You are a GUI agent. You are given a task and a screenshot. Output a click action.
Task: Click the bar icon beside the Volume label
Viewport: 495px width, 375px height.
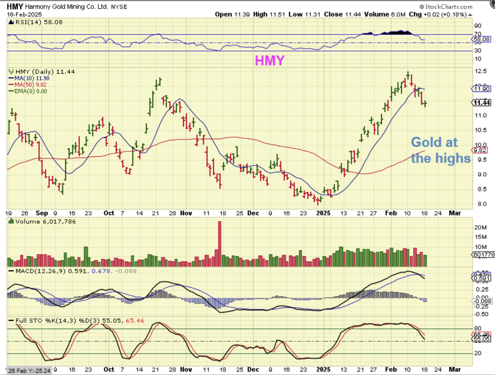tap(11, 222)
